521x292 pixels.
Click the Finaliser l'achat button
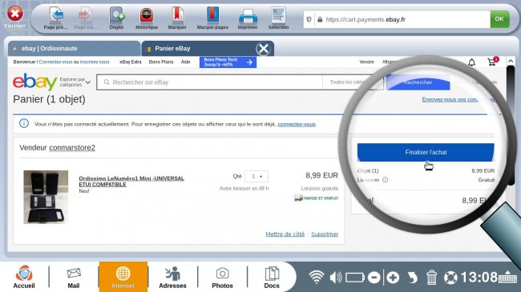point(426,152)
